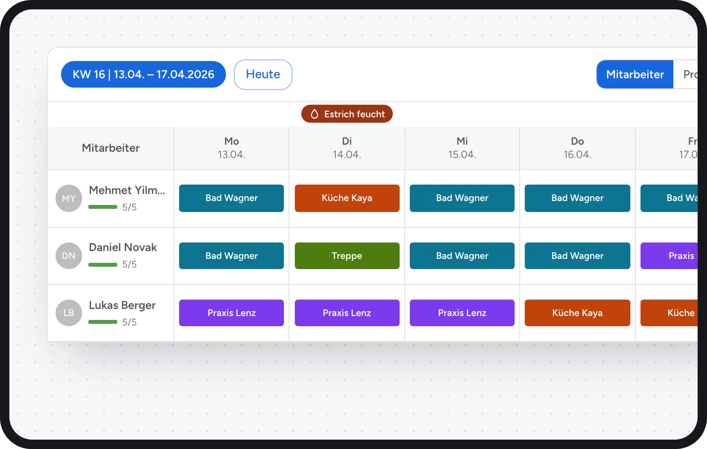Open Mehmet's Tuesday Küche Kaya assignment

click(347, 198)
